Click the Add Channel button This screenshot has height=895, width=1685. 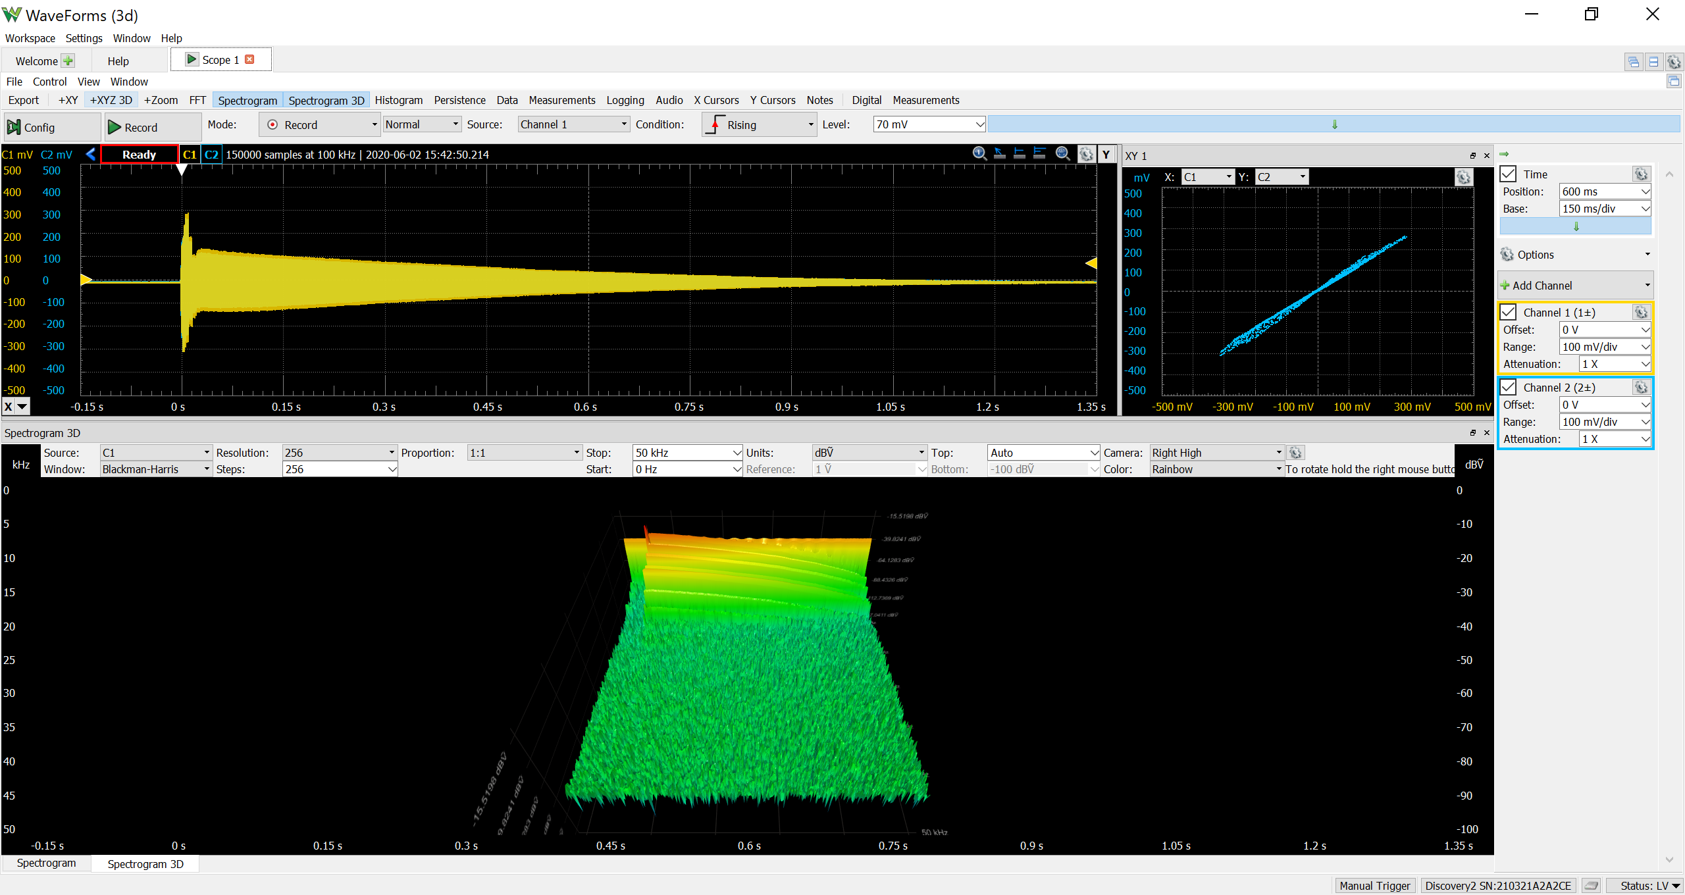point(1575,285)
